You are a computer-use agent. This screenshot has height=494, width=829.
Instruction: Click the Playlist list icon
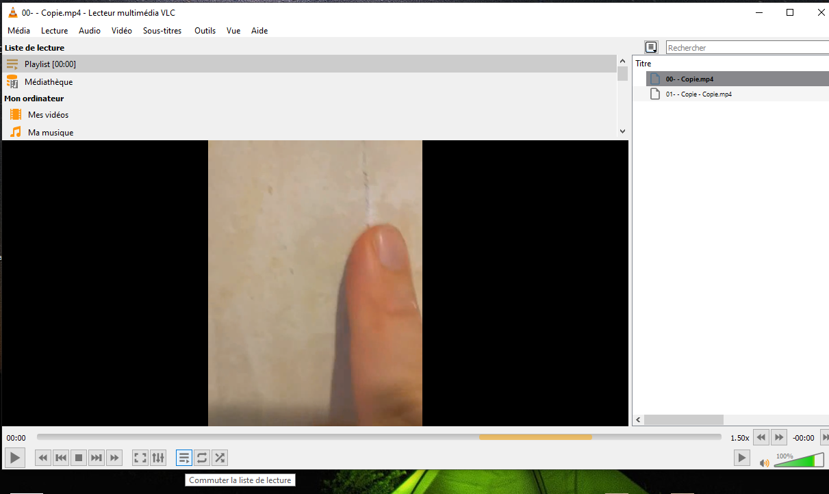(12, 64)
